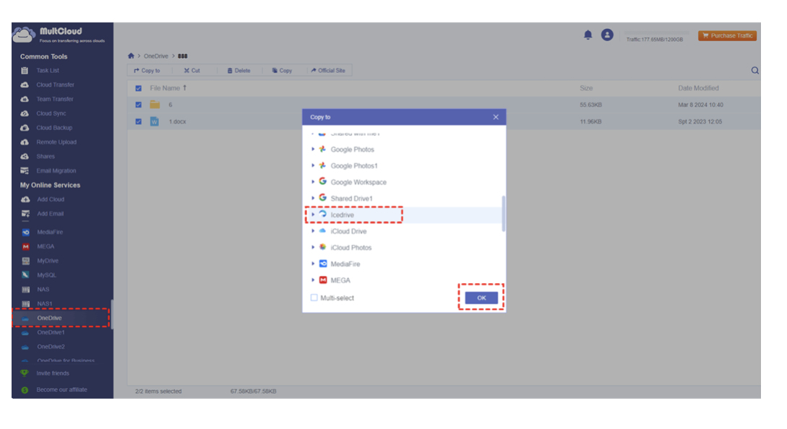
Task: Click the Copy to toolbar button
Action: (147, 71)
